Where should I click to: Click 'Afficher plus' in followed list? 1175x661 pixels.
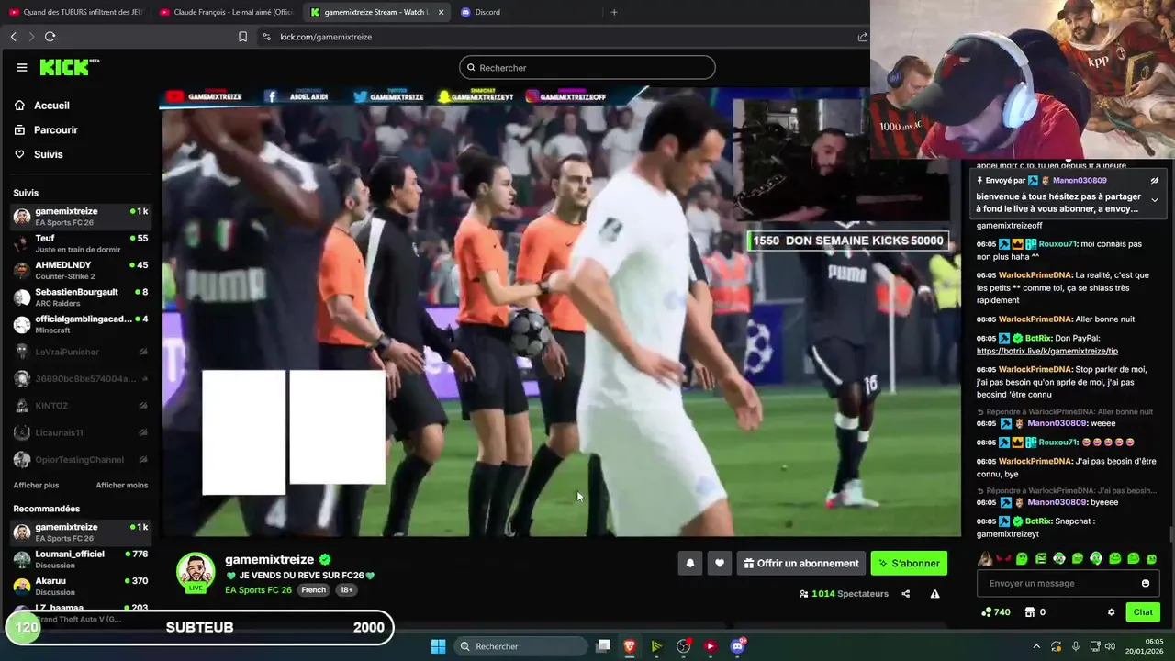(x=36, y=485)
